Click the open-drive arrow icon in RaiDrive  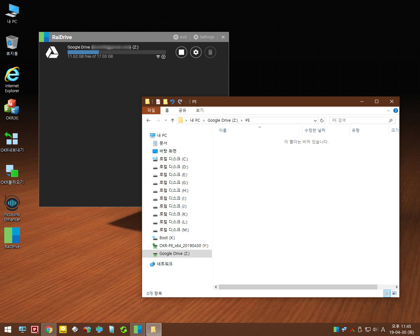click(163, 57)
